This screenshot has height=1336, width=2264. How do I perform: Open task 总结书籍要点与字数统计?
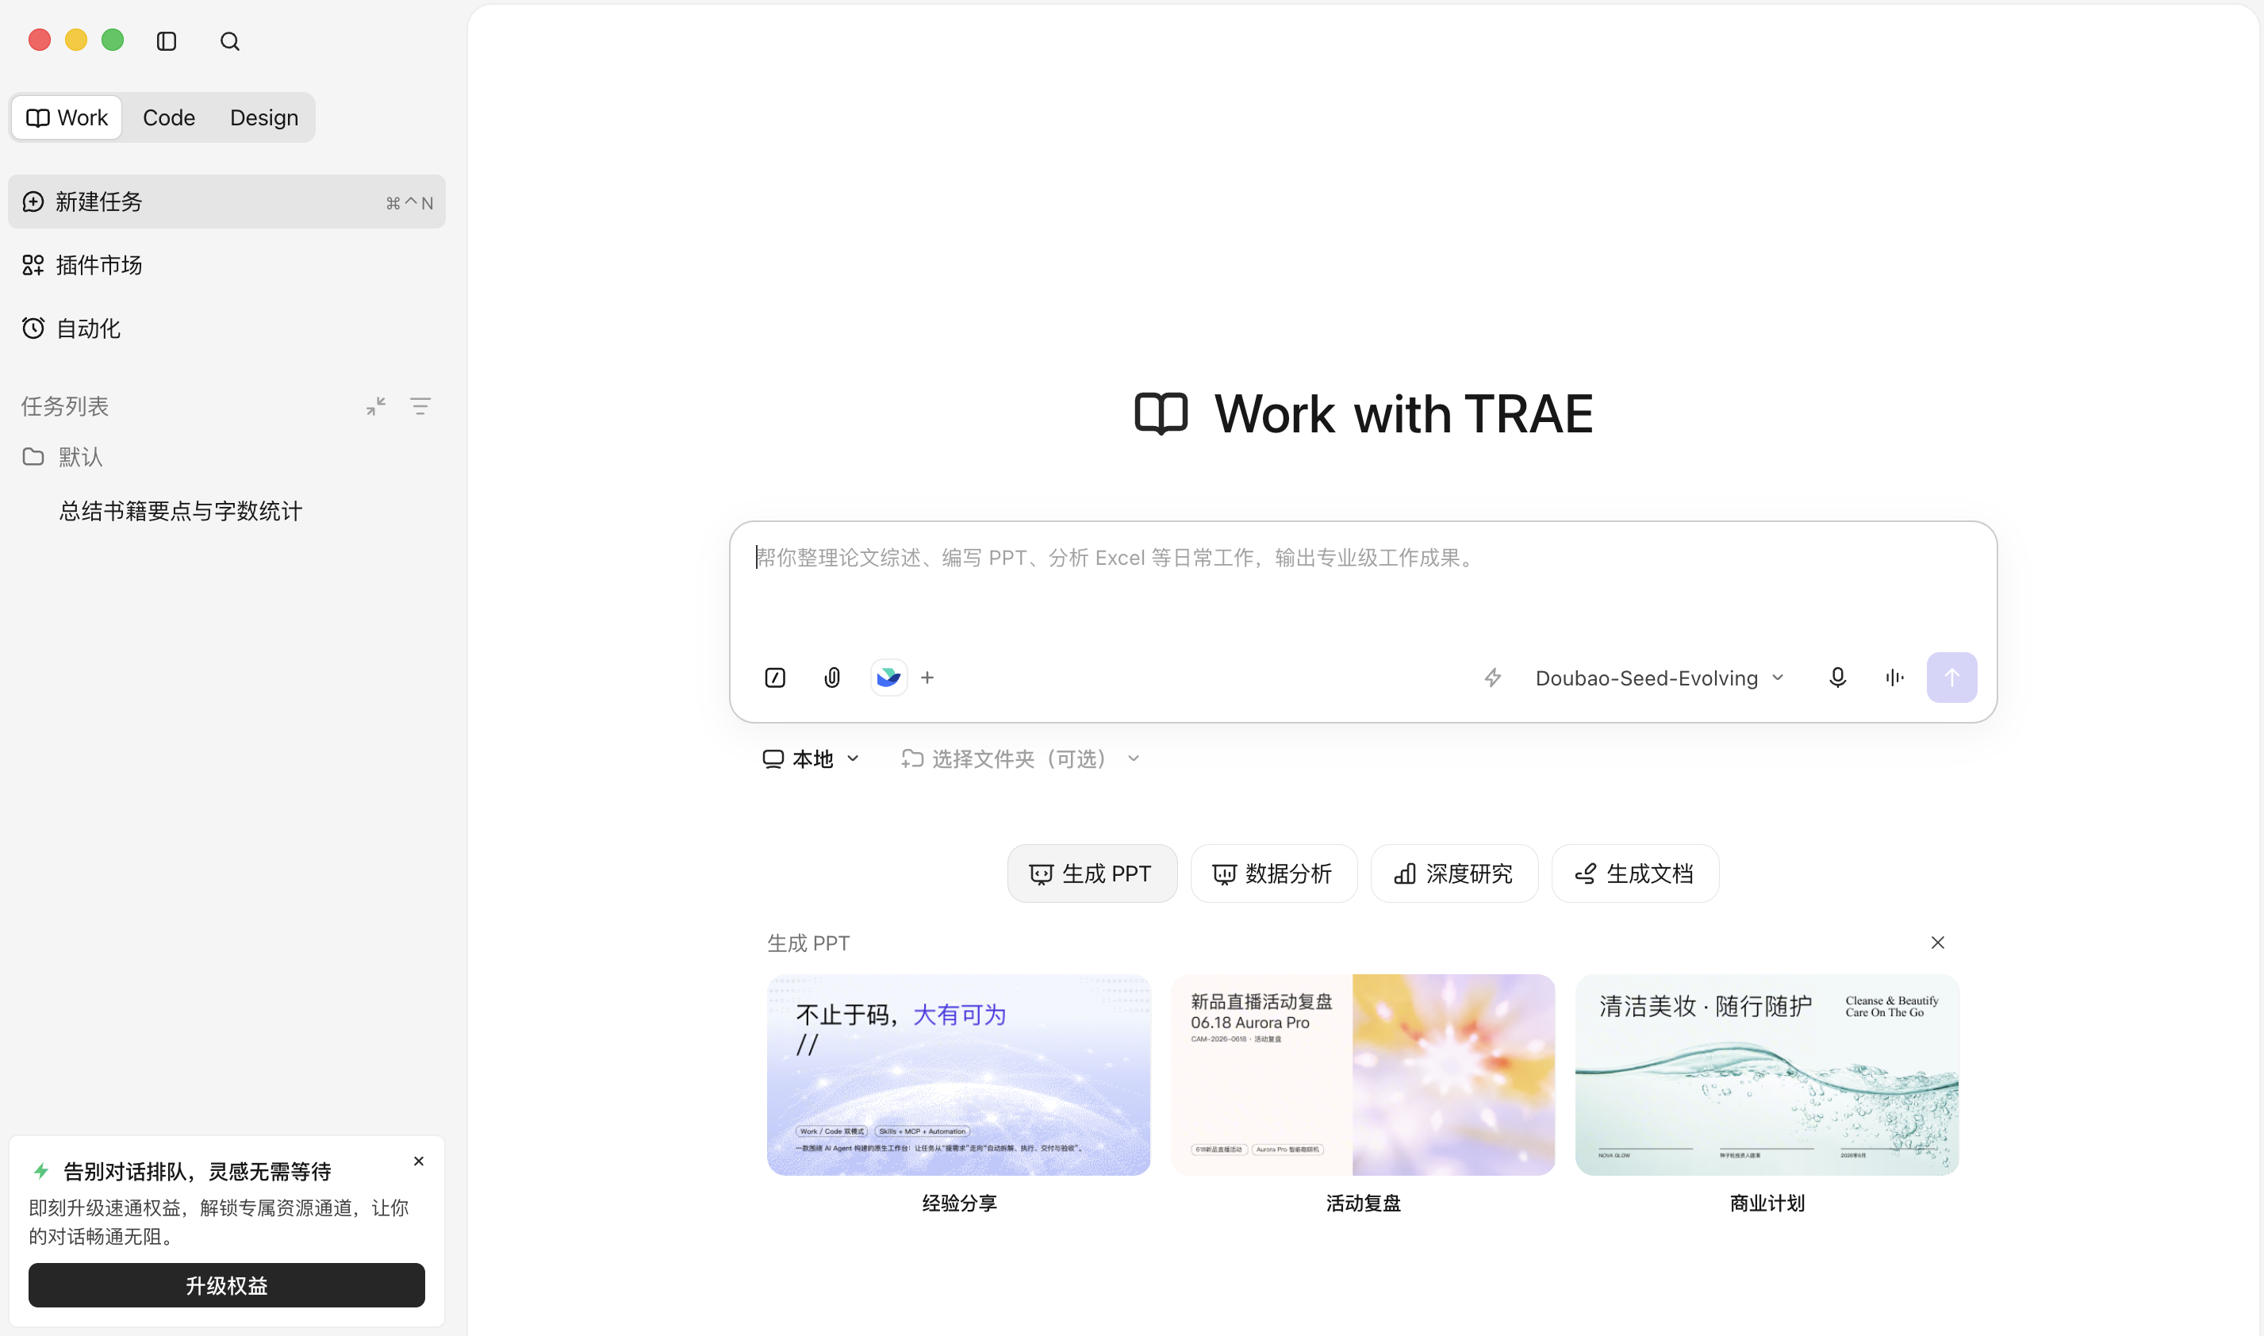[x=181, y=512]
